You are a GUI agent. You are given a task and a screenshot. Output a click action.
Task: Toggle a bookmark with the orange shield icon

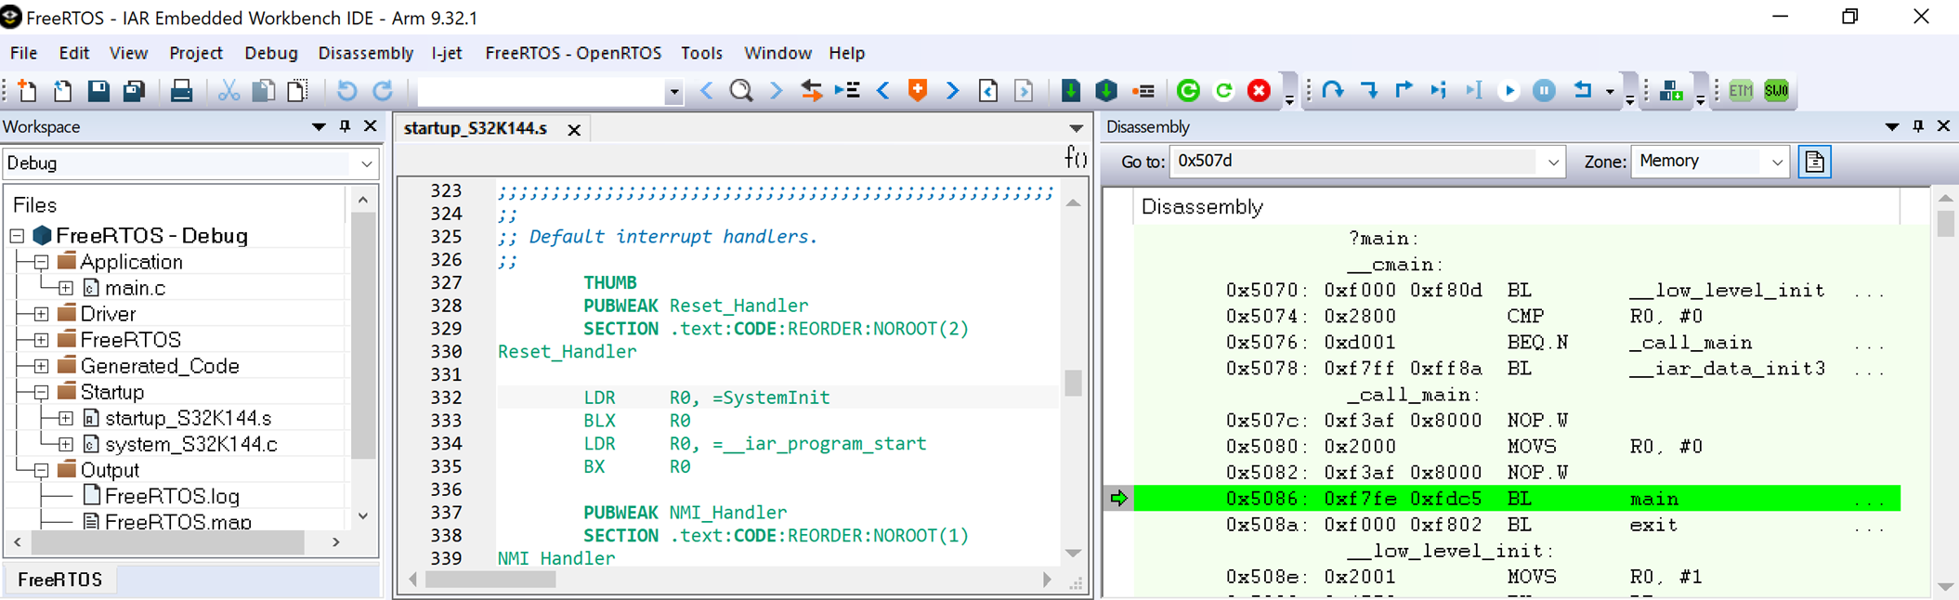click(x=918, y=90)
